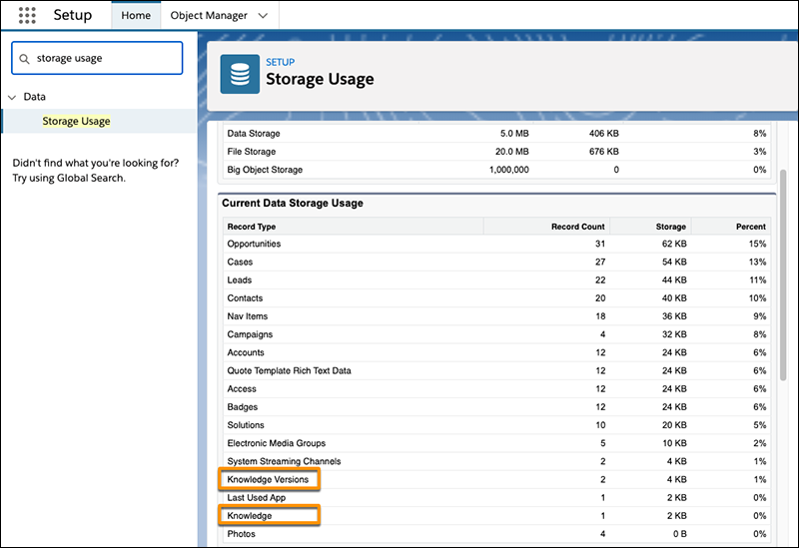Click the Campaigns record type

250,334
